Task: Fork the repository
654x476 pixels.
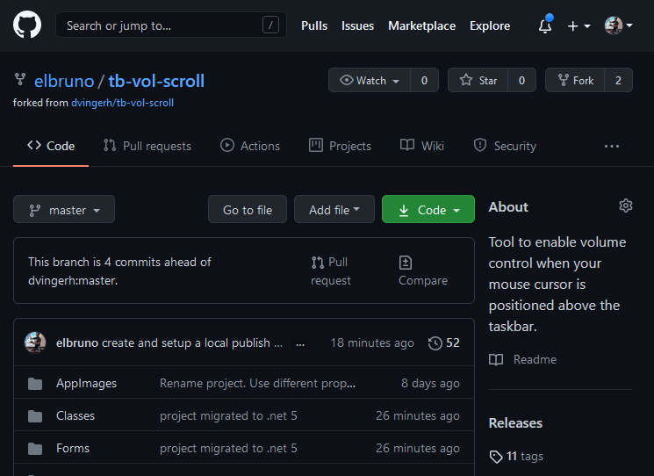Action: point(574,80)
